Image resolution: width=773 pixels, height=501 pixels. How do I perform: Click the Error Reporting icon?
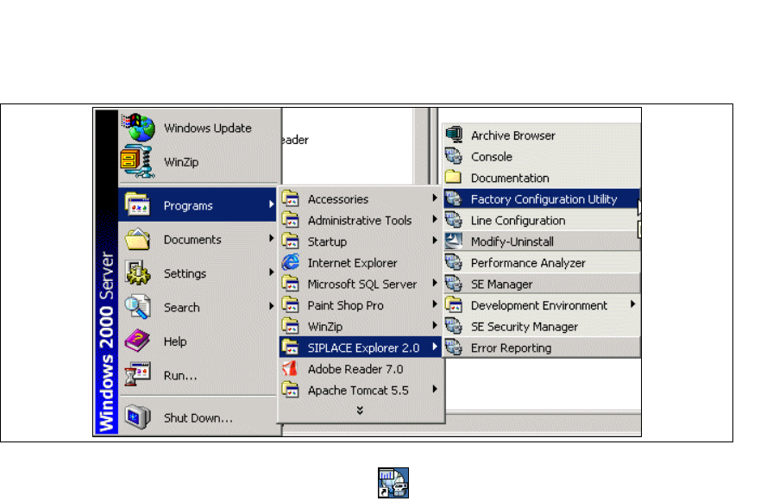454,347
